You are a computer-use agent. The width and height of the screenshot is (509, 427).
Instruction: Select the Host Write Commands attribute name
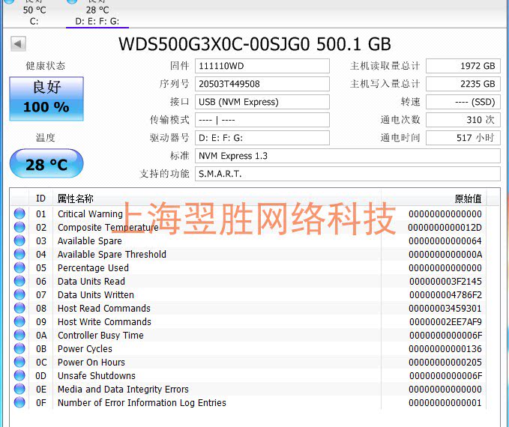pyautogui.click(x=104, y=322)
